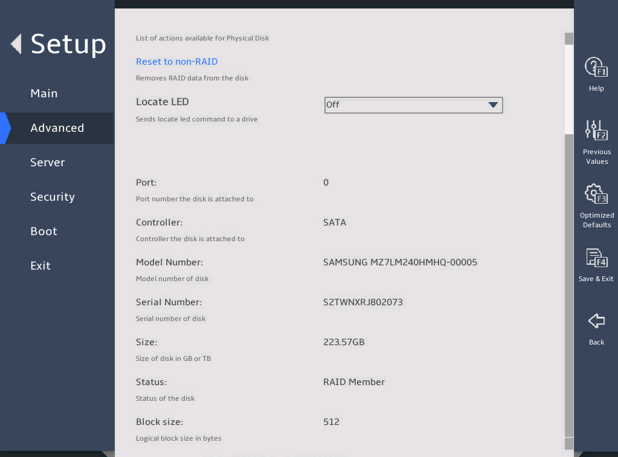Viewport: 618px width, 457px height.
Task: Open the Locate LED dropdown
Action: tap(413, 105)
